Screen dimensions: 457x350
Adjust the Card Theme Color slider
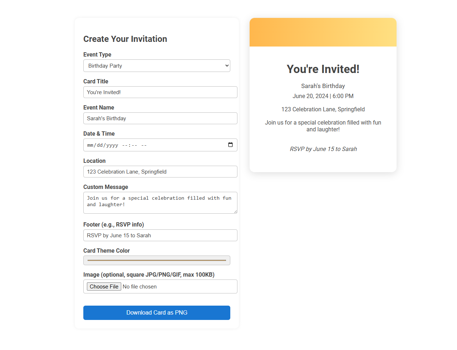coord(157,260)
